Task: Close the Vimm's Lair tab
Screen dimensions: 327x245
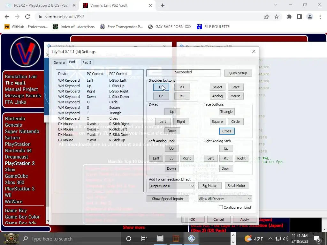Action: 150,5
